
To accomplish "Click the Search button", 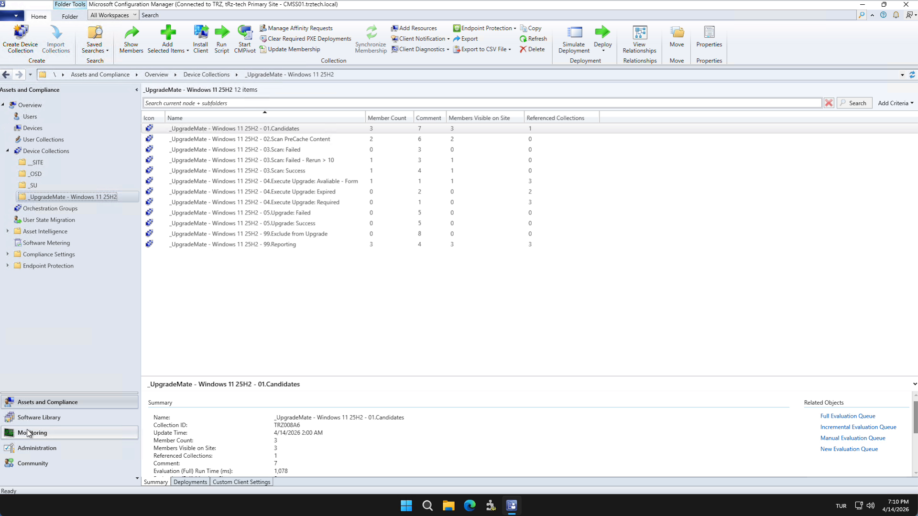I will (853, 103).
